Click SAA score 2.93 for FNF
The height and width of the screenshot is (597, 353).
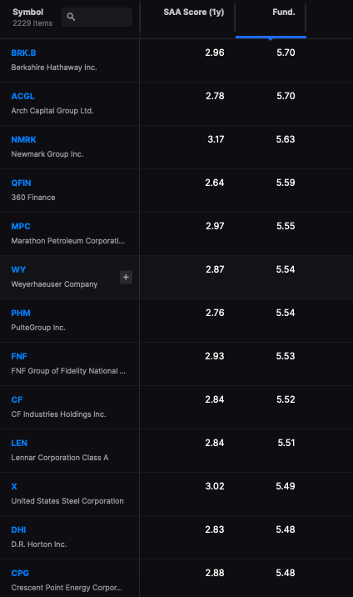215,357
